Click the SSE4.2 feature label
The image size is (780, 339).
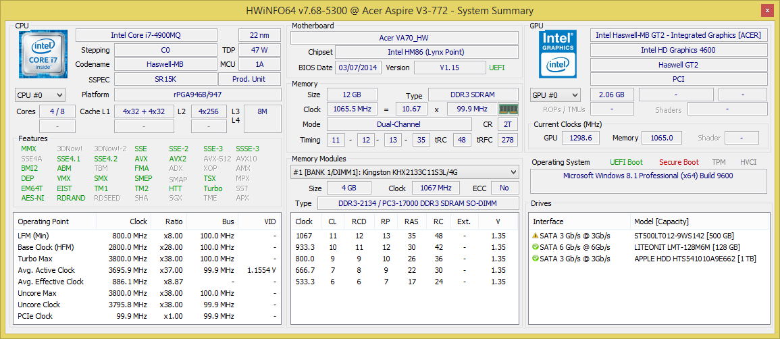point(105,159)
